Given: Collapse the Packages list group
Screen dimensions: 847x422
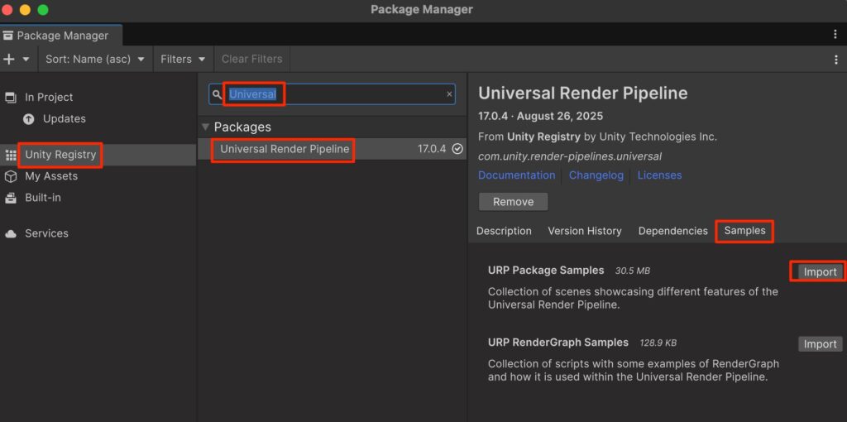Looking at the screenshot, I should tap(205, 127).
